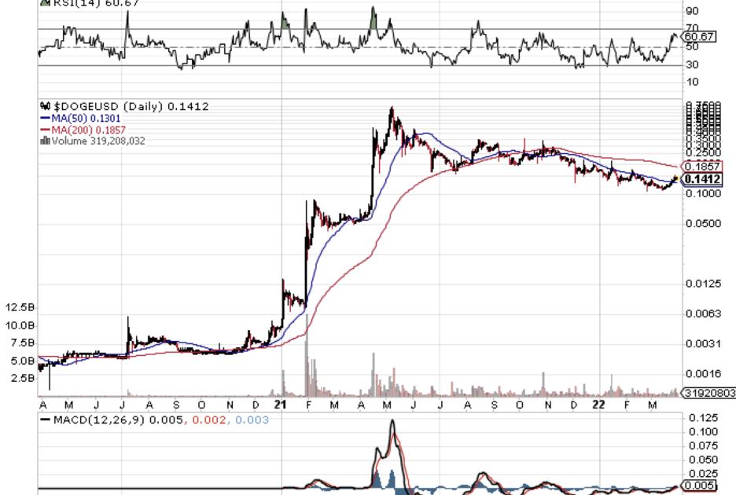Image resolution: width=736 pixels, height=495 pixels.
Task: Select the MACD(12,26,9) indicator label
Action: pos(99,420)
